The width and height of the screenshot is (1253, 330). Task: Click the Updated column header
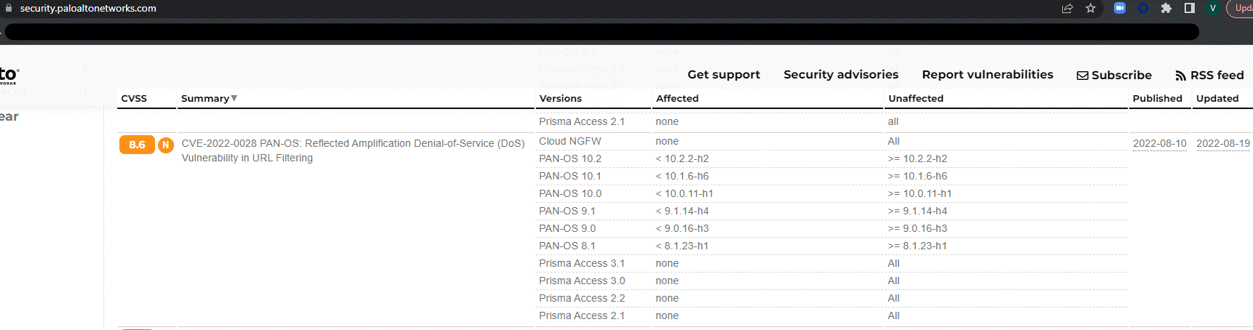[x=1217, y=98]
